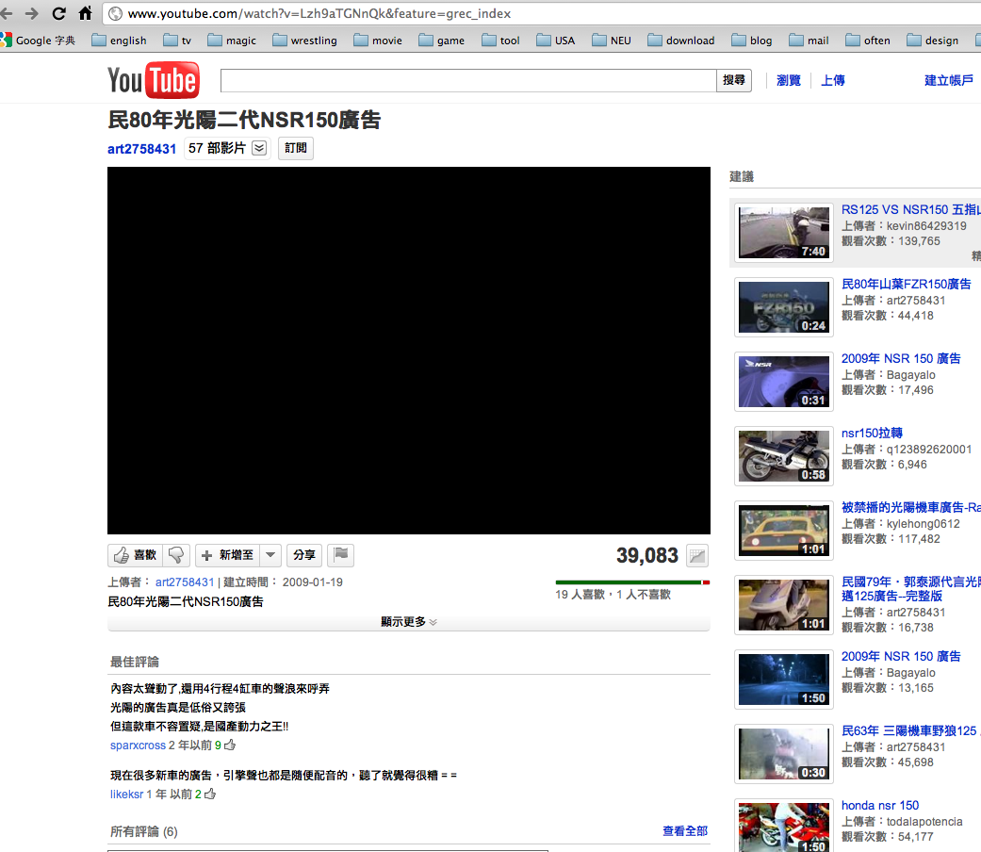981x852 pixels.
Task: Open video statistics chart icon
Action: coord(697,556)
